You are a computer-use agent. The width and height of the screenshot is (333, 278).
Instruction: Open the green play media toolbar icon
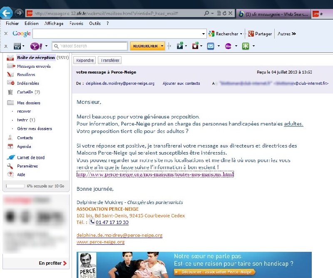(180, 46)
